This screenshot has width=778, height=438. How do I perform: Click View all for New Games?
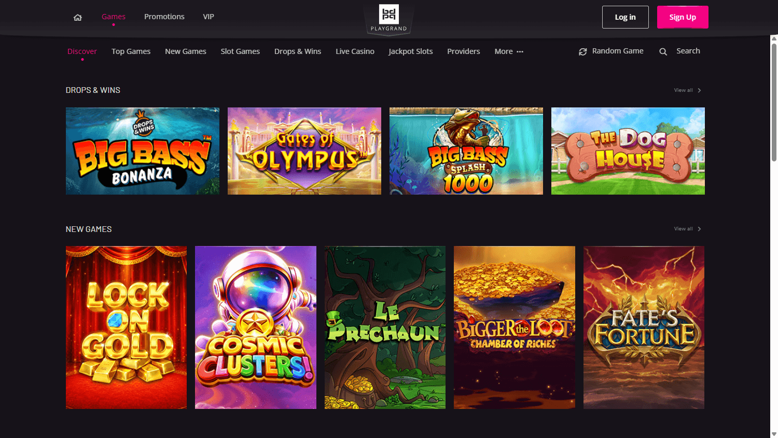[x=684, y=229]
